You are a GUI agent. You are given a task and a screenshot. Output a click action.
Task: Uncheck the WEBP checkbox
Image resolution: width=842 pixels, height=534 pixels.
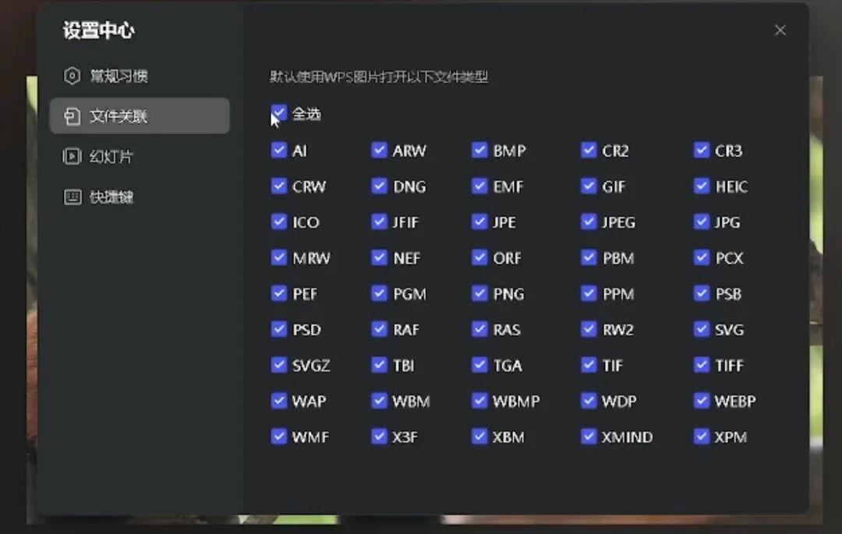click(702, 401)
